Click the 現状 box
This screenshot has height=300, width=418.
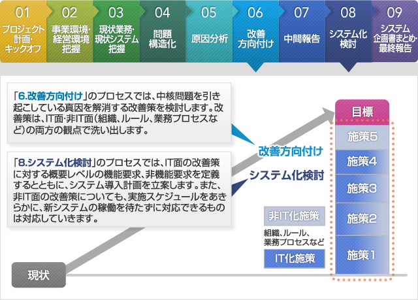(39, 275)
